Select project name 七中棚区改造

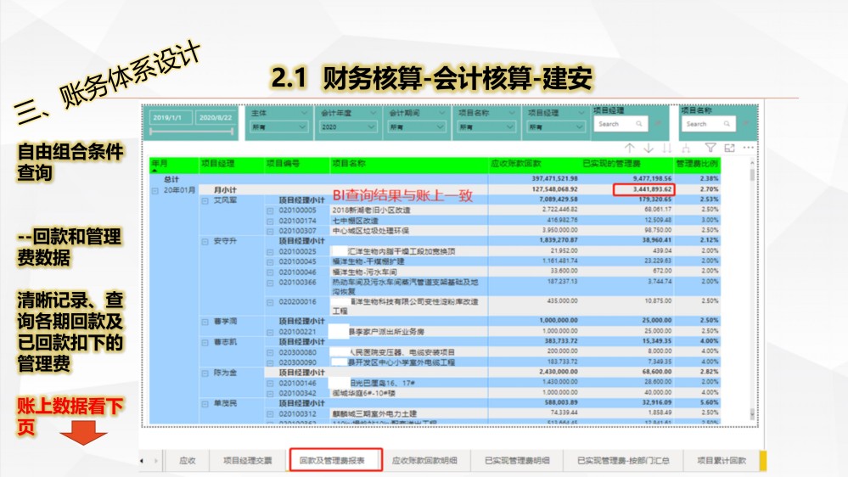[356, 221]
